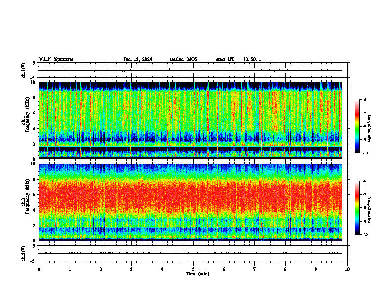Click the ch.2 "Frequency (kHz)" axis label
This screenshot has width=391, height=302.
click(x=27, y=196)
